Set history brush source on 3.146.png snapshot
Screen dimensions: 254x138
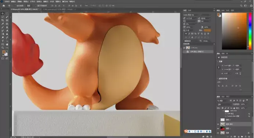point(184,48)
